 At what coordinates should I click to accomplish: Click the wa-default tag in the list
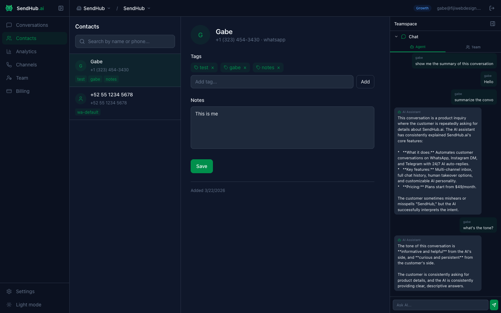coord(88,112)
